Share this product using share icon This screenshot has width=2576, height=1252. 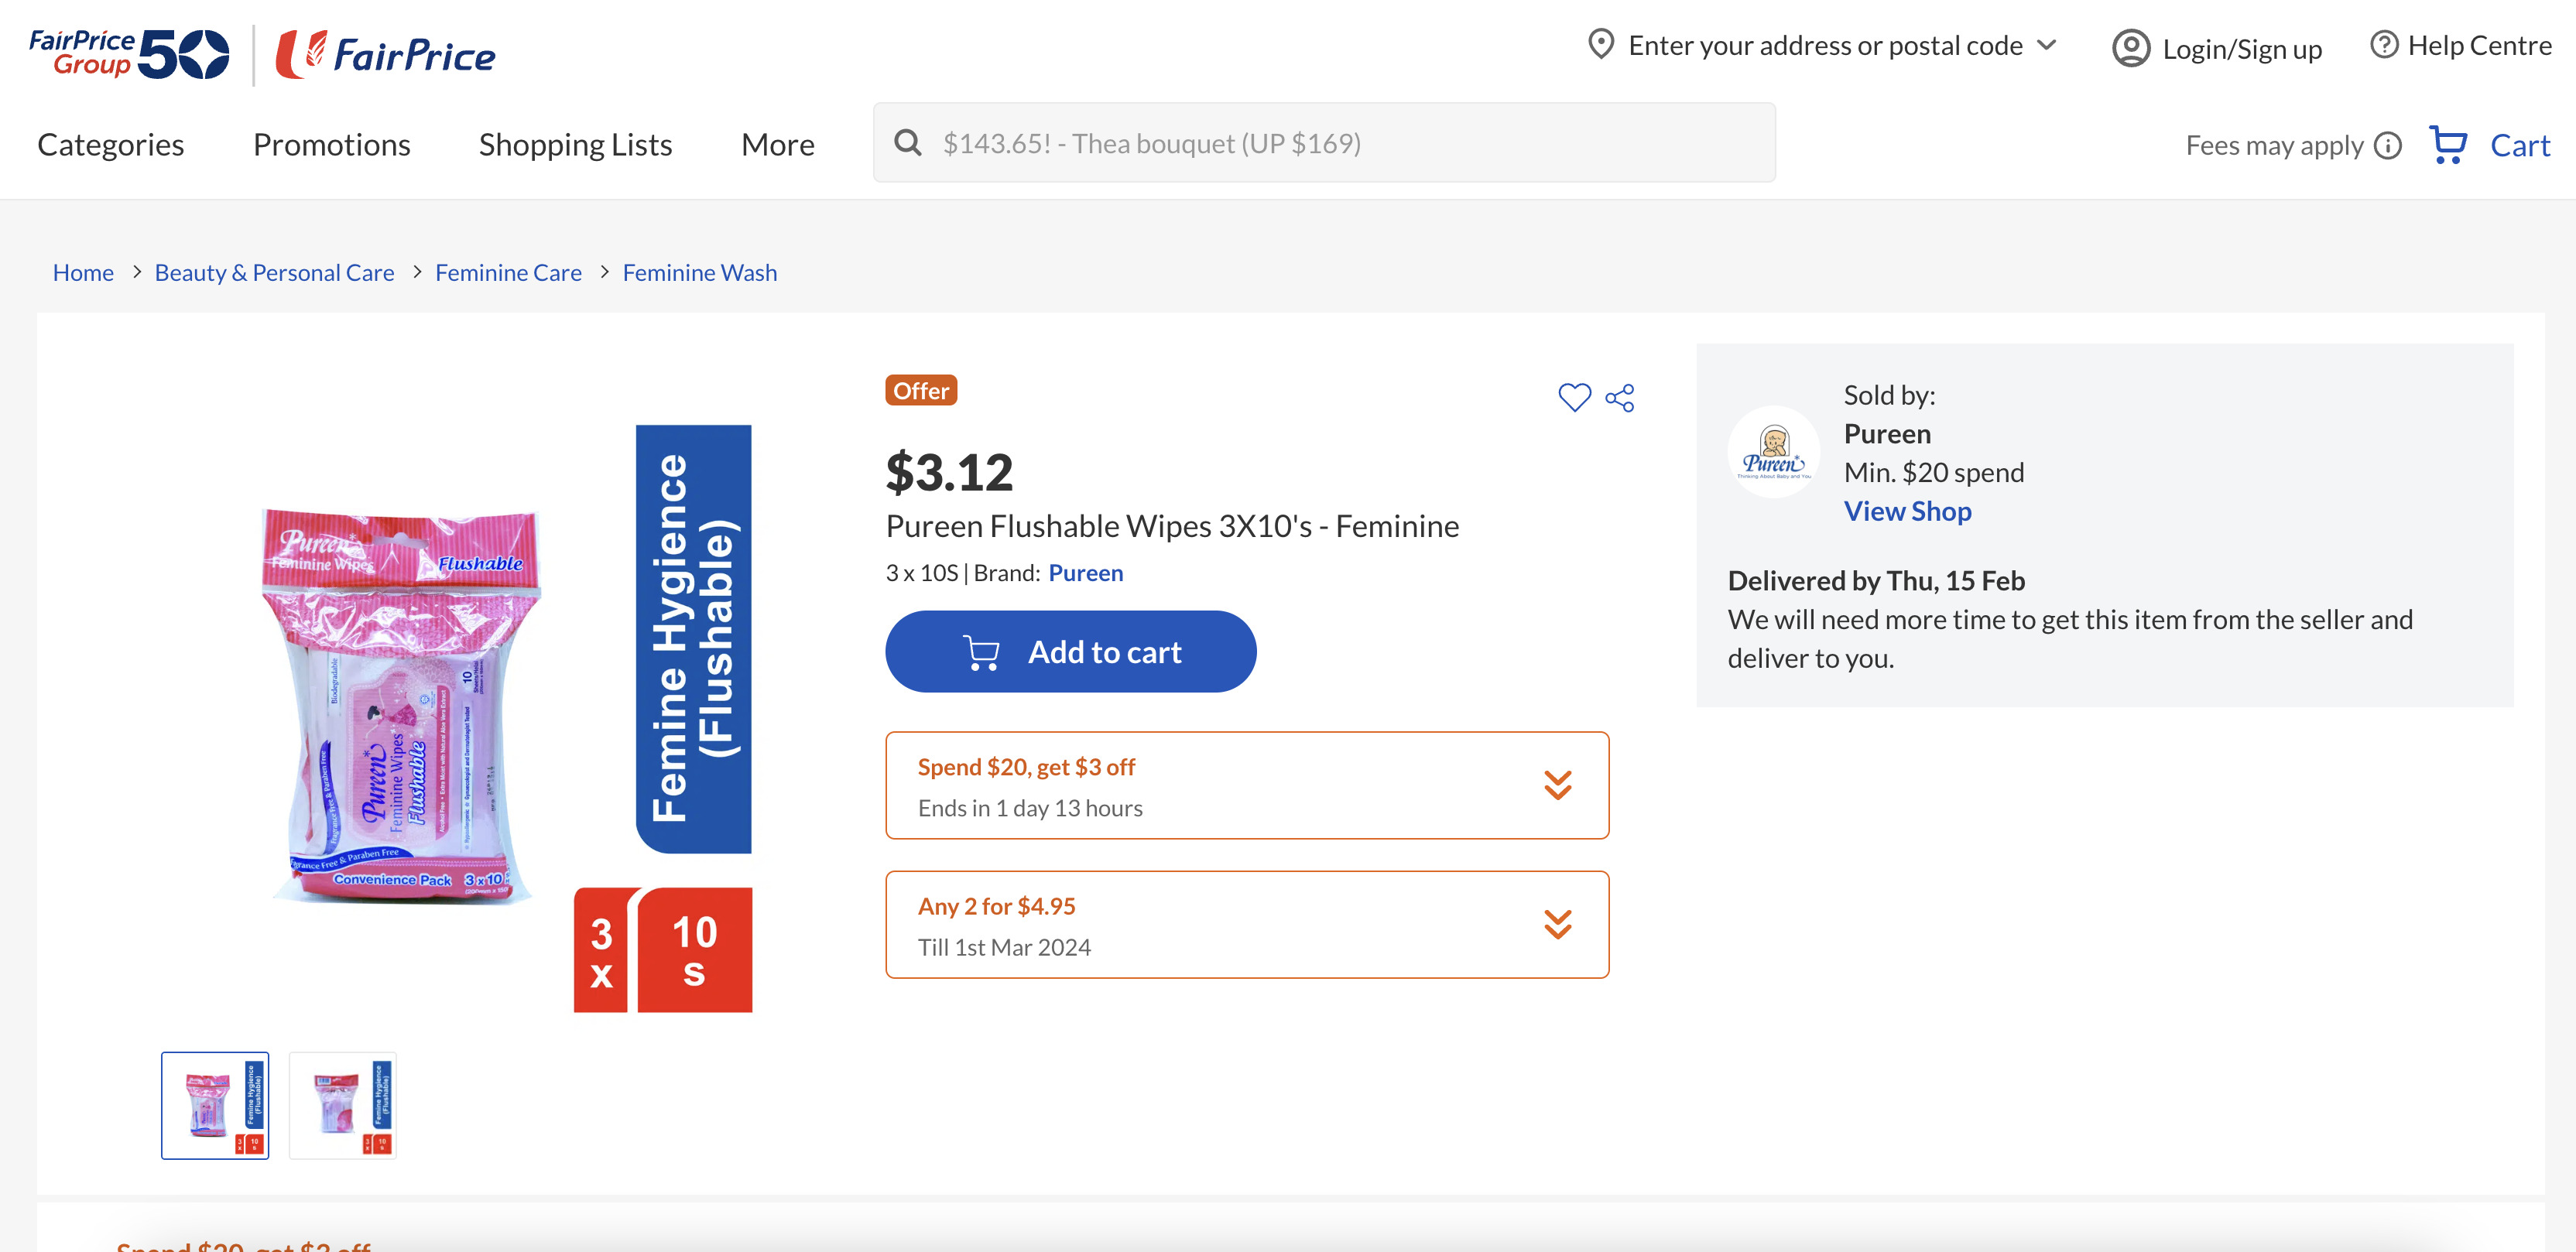click(x=1620, y=397)
